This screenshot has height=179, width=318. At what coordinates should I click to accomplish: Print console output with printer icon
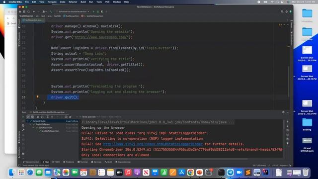tap(287, 139)
